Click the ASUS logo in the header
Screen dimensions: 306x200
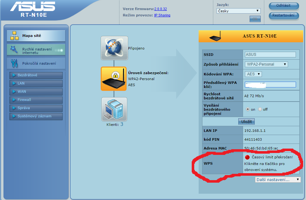tap(33, 6)
